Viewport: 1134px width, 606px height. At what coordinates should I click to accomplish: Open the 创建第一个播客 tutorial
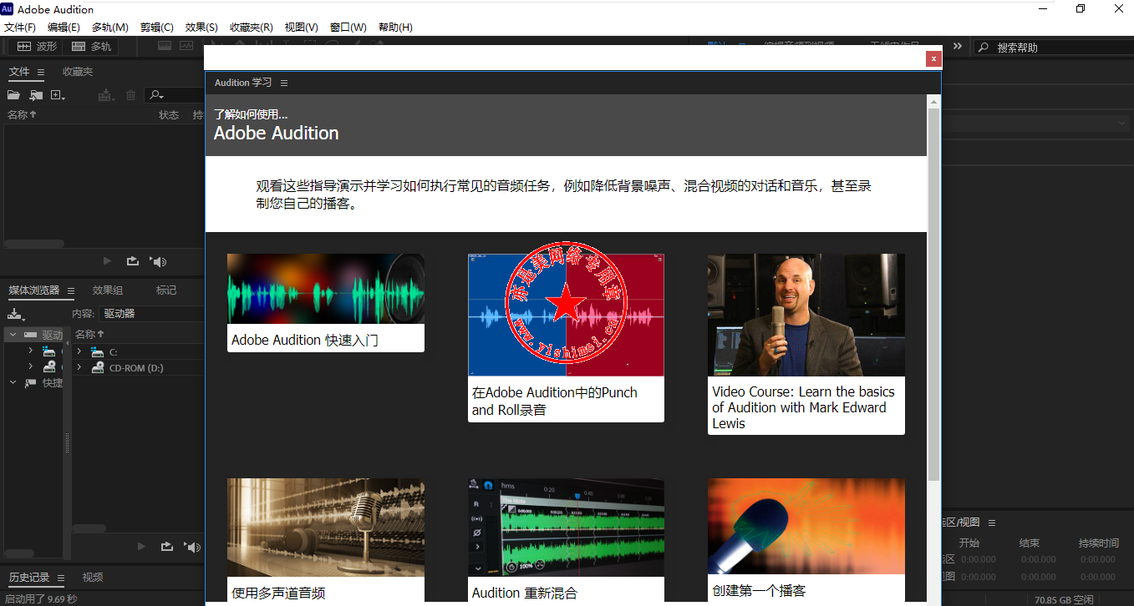point(806,540)
